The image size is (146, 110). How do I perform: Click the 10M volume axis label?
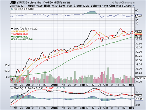point(7,71)
